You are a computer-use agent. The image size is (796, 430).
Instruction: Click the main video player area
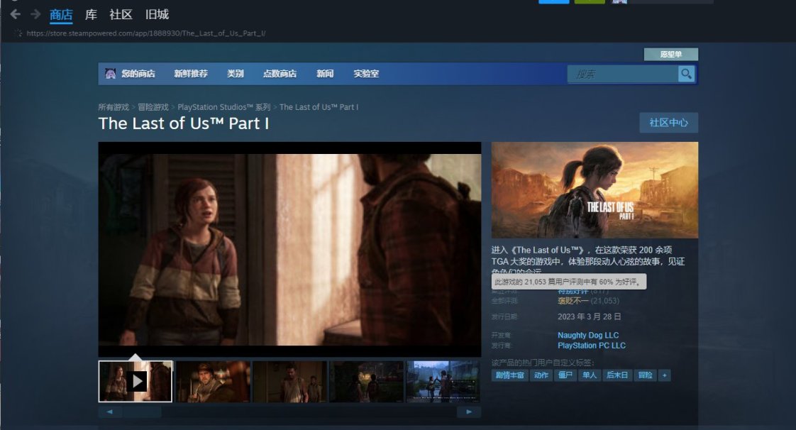coord(289,249)
